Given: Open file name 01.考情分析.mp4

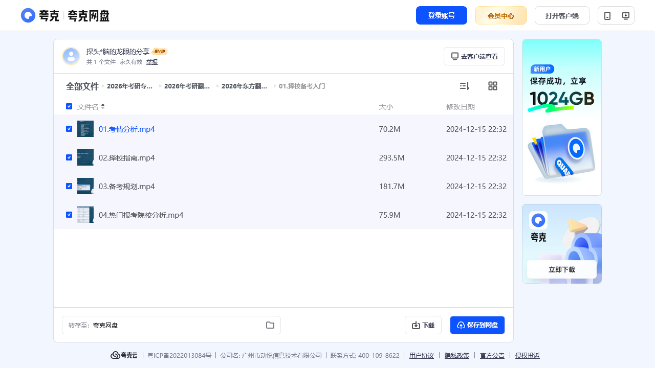Looking at the screenshot, I should (127, 129).
